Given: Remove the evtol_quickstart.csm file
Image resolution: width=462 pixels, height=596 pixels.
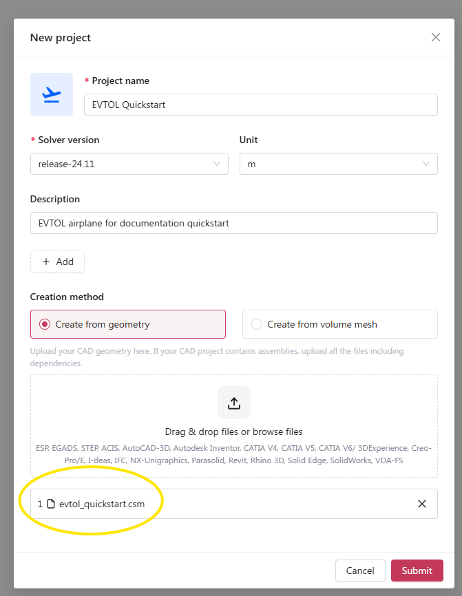Looking at the screenshot, I should coord(422,504).
